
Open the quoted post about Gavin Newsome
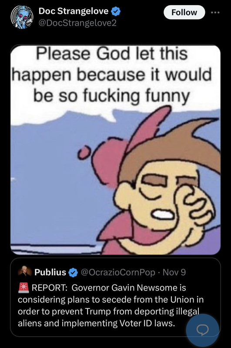click(x=115, y=298)
